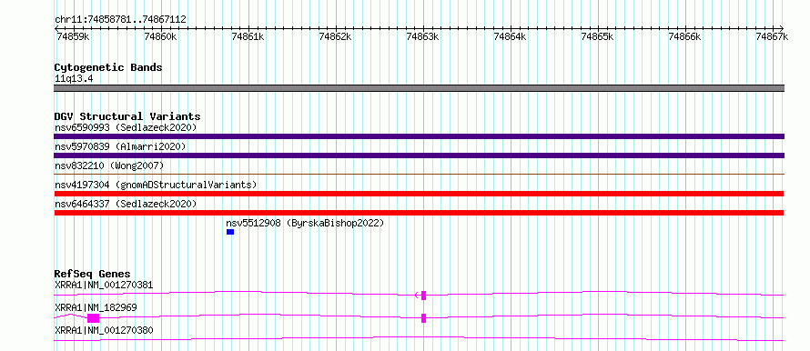Select the nsv4197304 red variant bar
This screenshot has height=351, width=810.
[419, 194]
